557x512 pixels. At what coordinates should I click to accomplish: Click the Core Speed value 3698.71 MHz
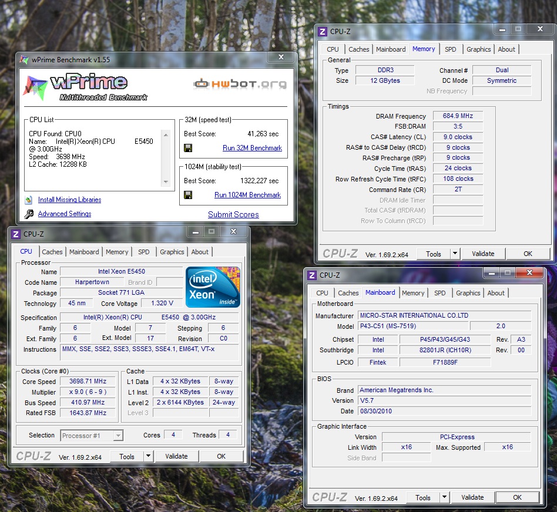point(88,381)
